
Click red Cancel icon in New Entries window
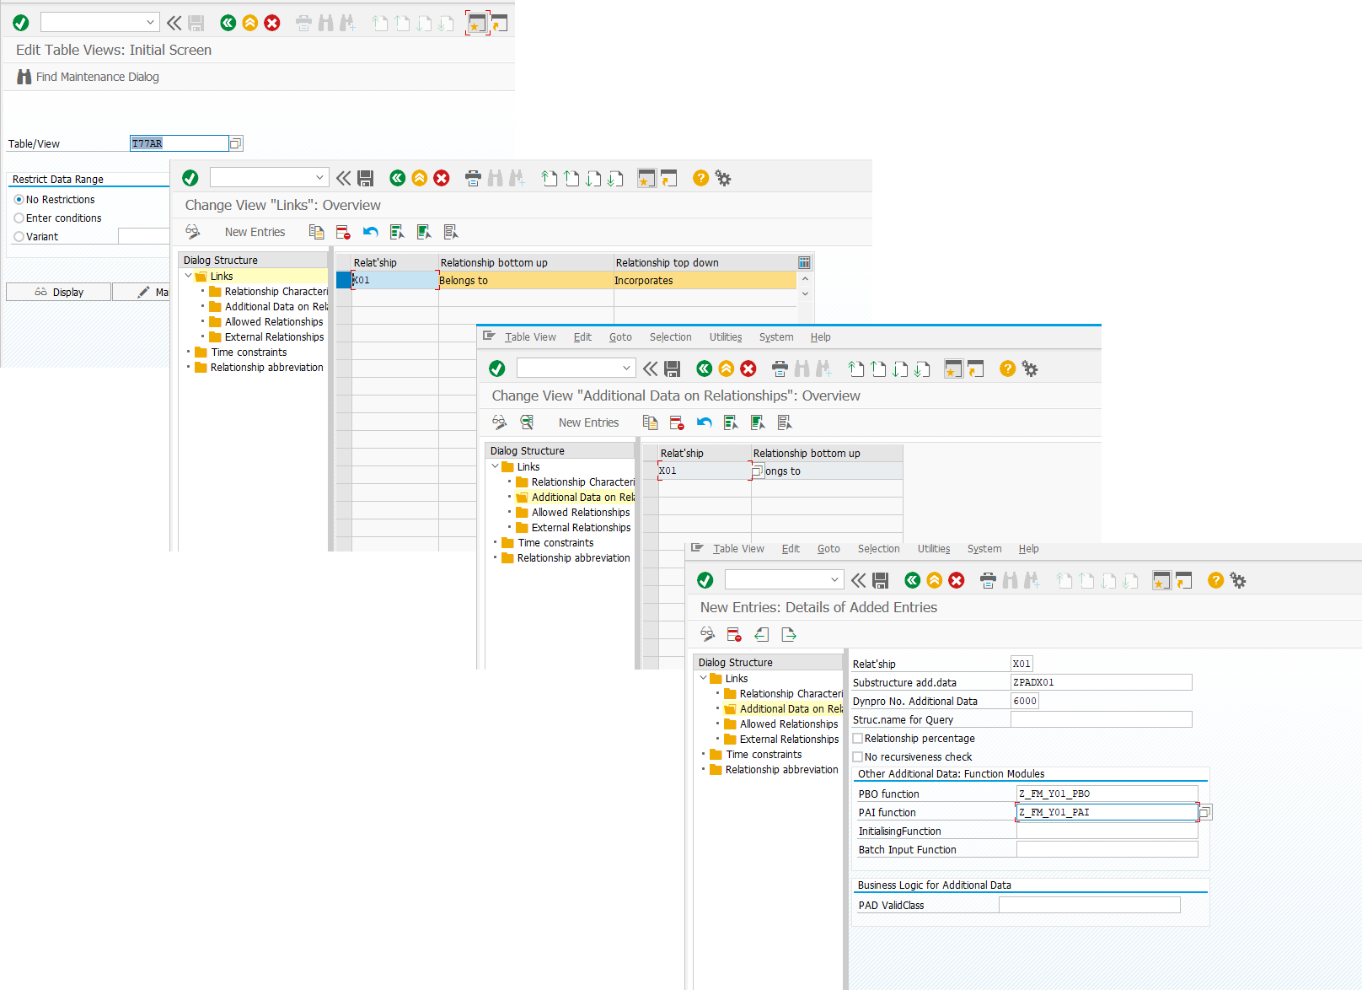pyautogui.click(x=957, y=580)
